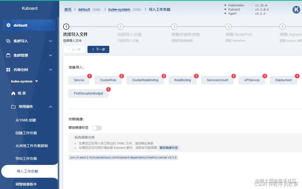Viewport: 302px width, 189px height.
Task: Click the red badge on ClusterRoleBinding
Action: tap(164, 76)
